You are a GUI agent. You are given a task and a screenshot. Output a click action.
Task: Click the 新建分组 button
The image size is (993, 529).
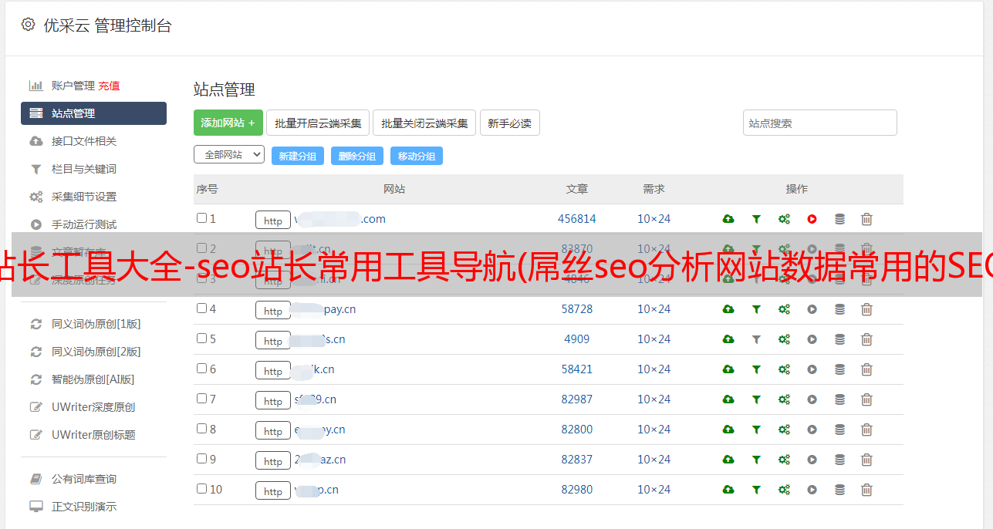[298, 156]
